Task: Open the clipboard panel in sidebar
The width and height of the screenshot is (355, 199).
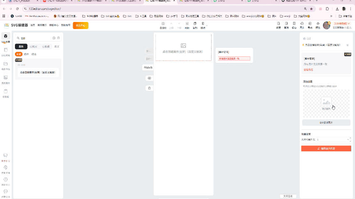Action: 6,93
